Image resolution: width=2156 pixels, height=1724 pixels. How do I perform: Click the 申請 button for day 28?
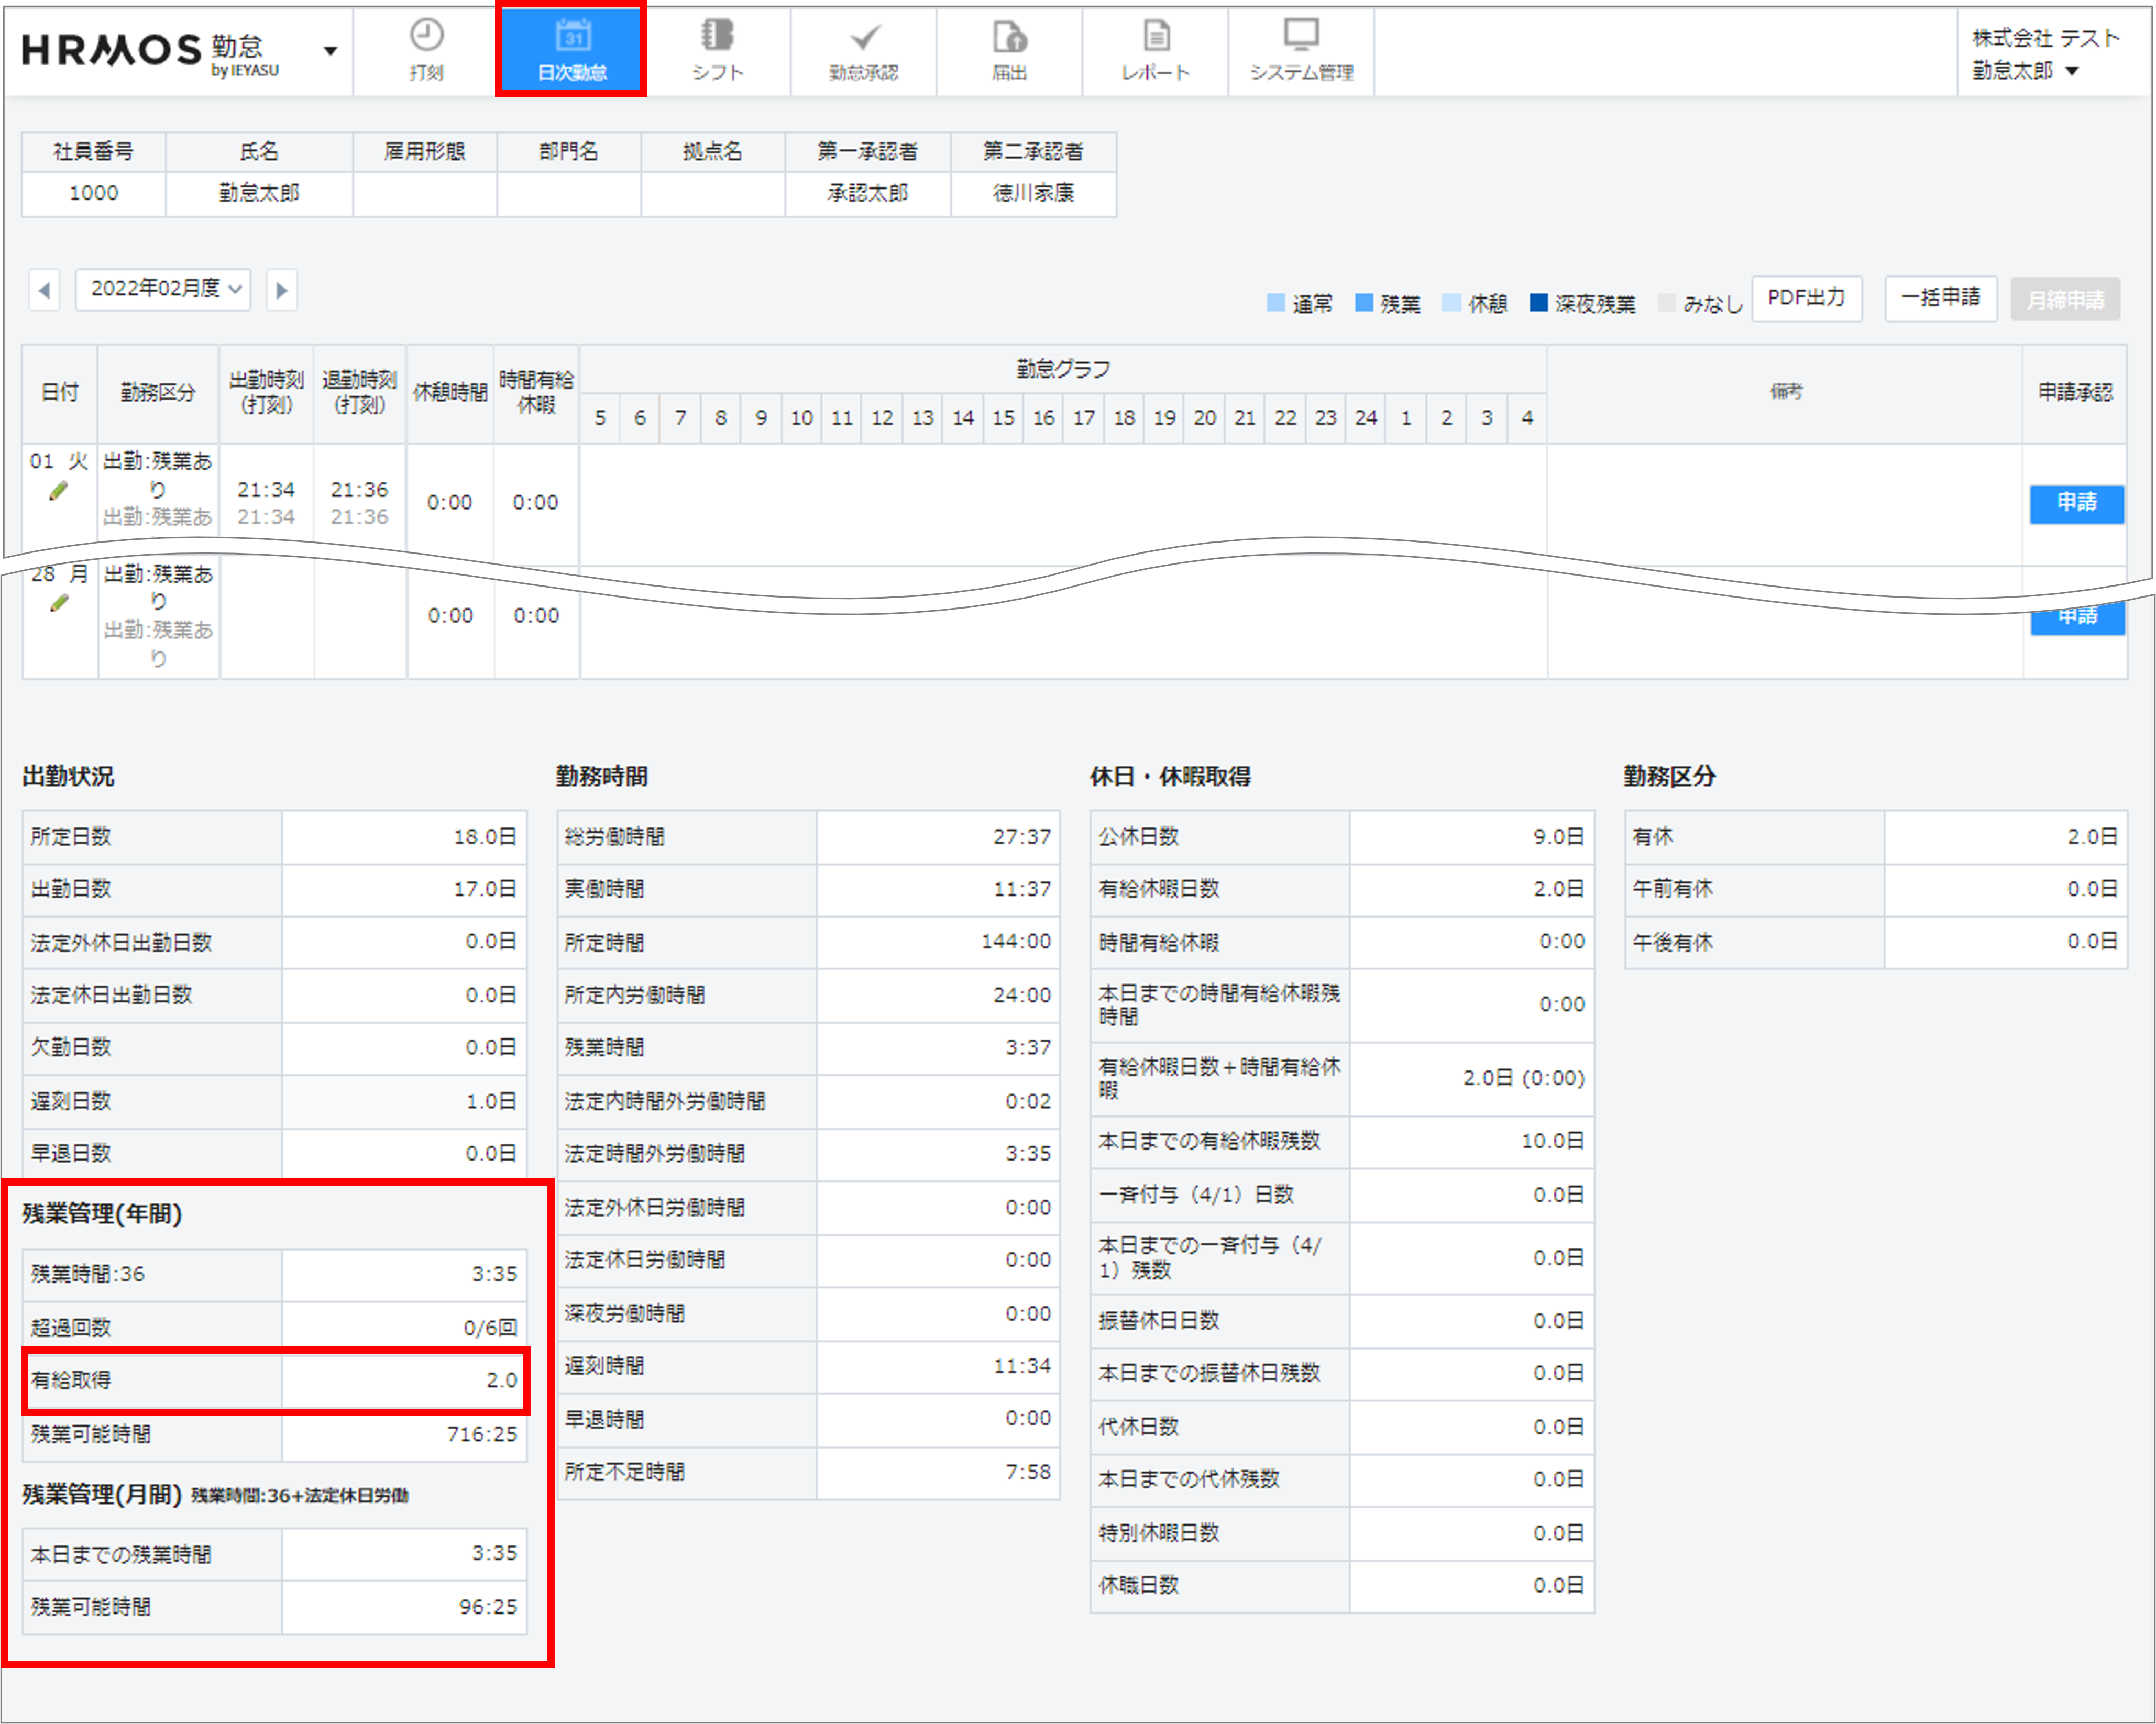[2077, 617]
